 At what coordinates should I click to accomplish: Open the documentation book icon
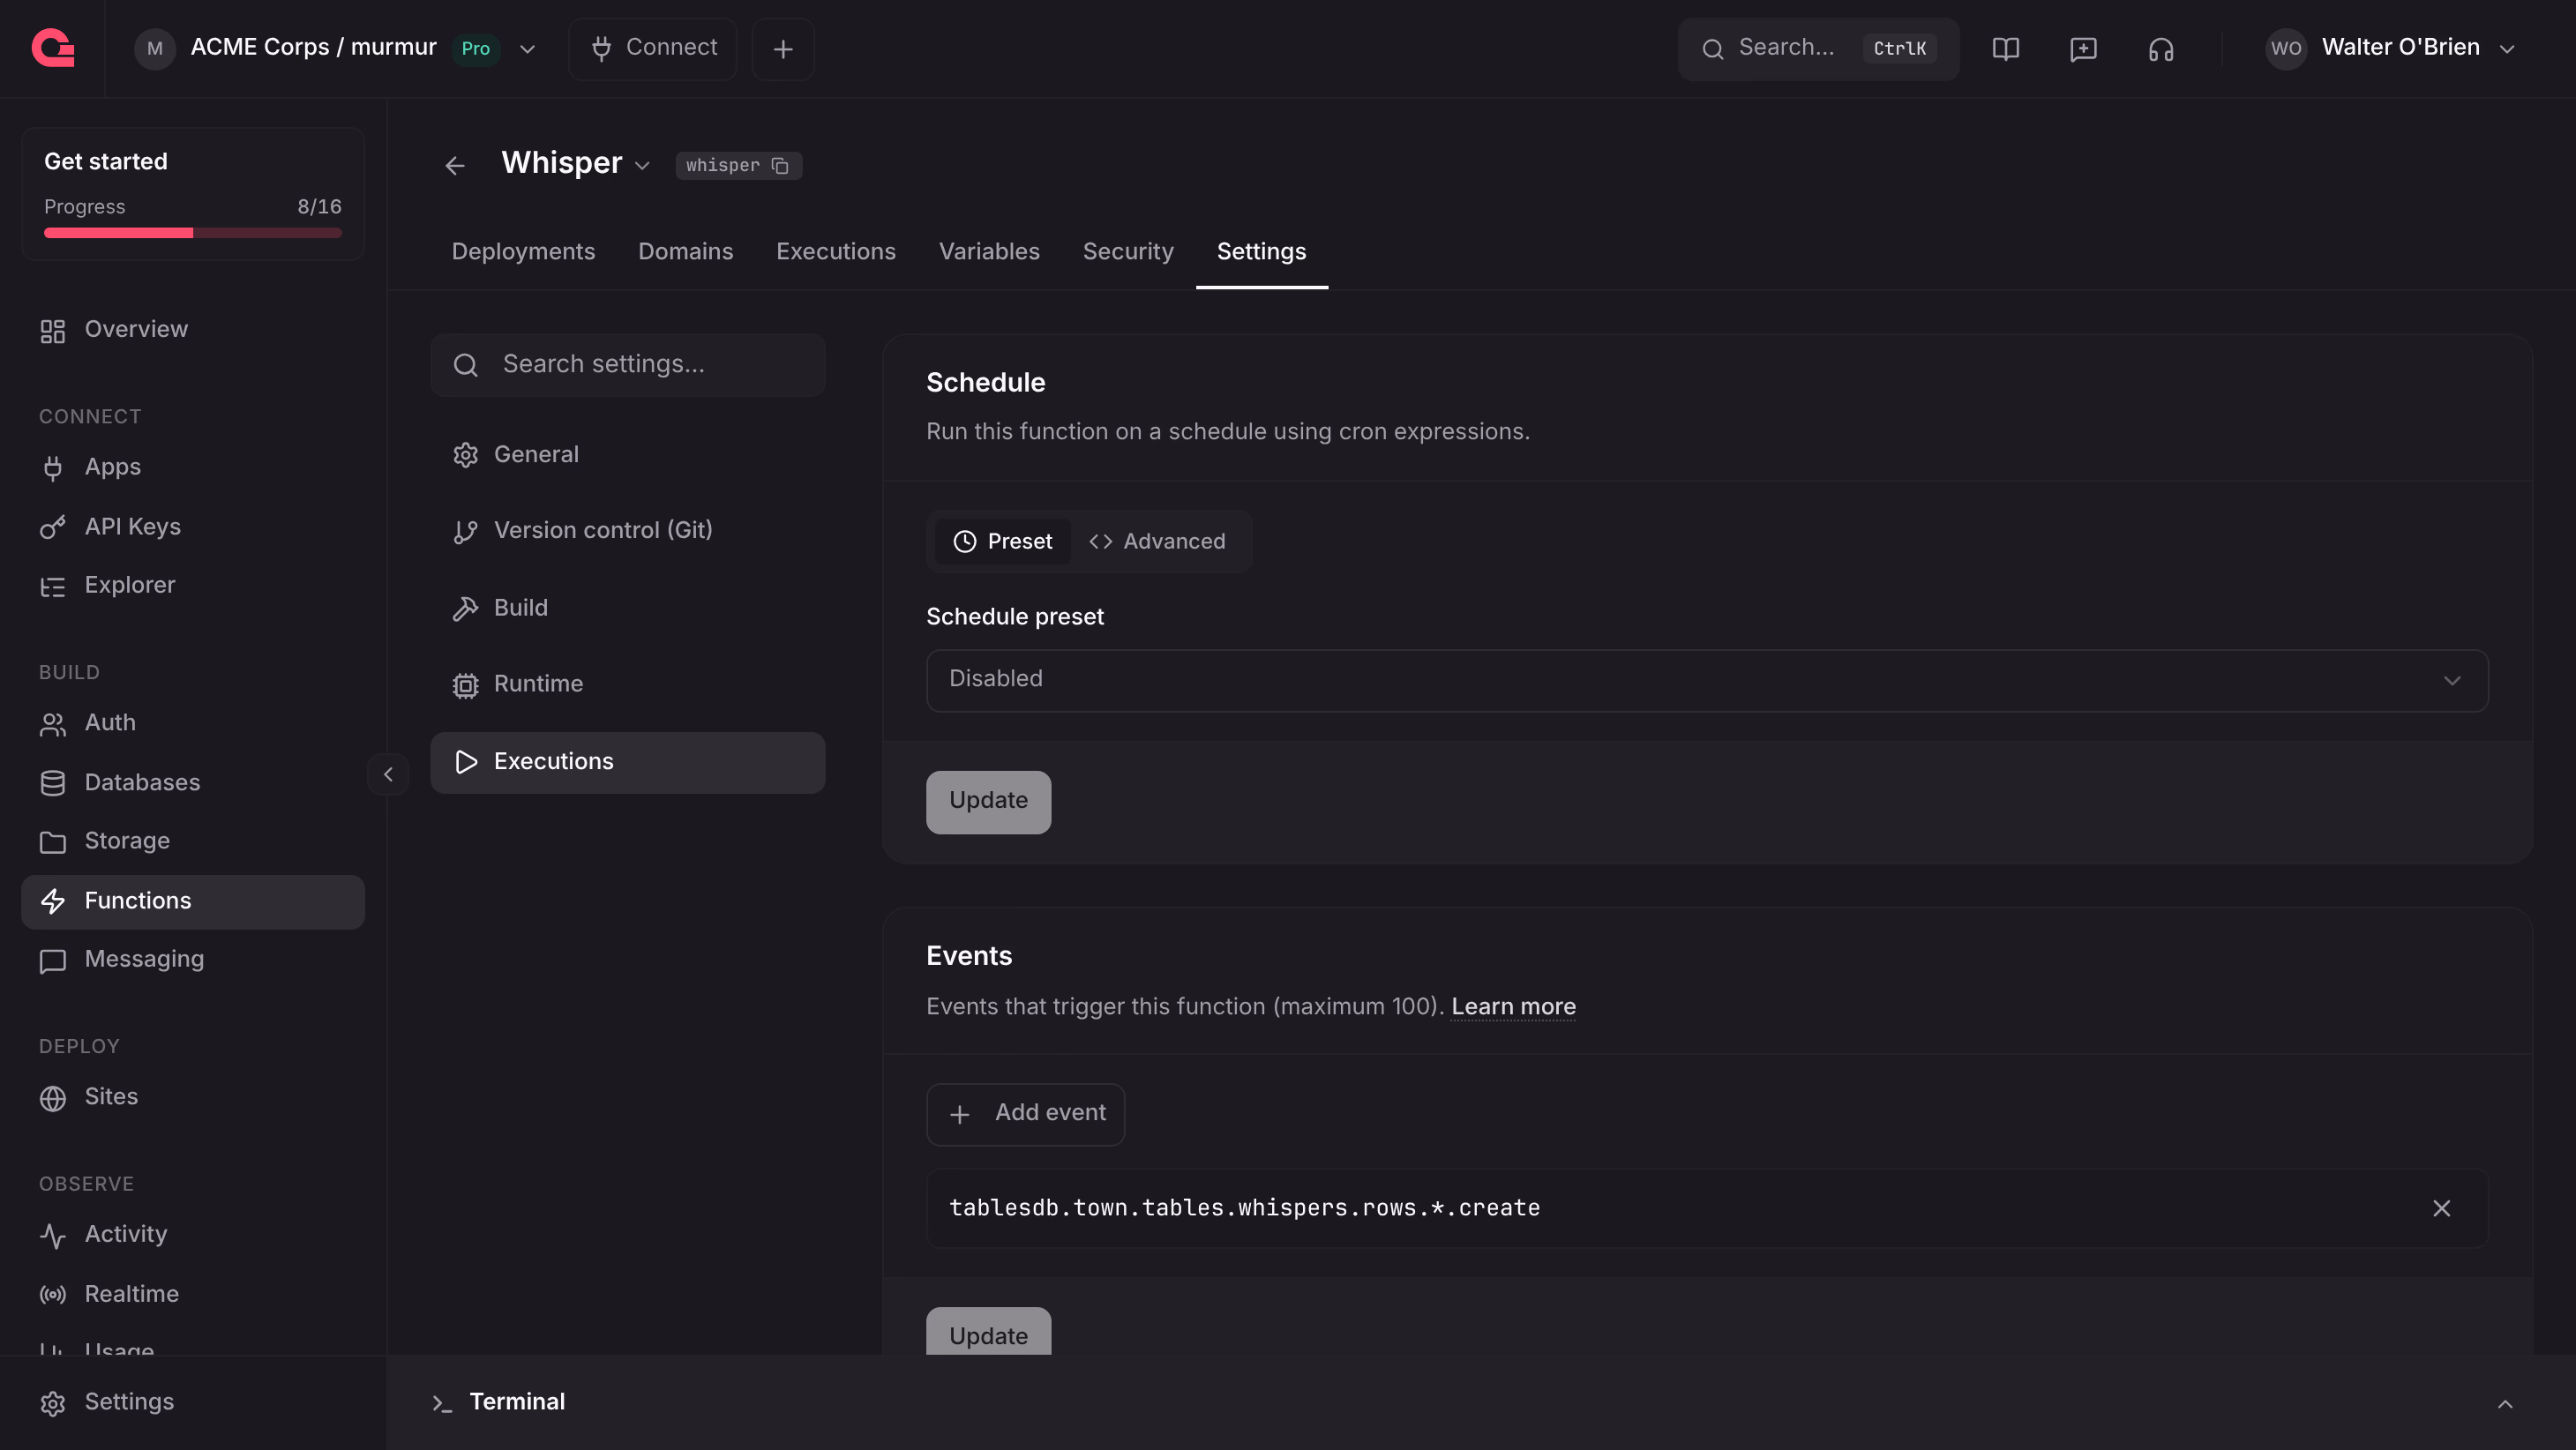coord(2005,48)
